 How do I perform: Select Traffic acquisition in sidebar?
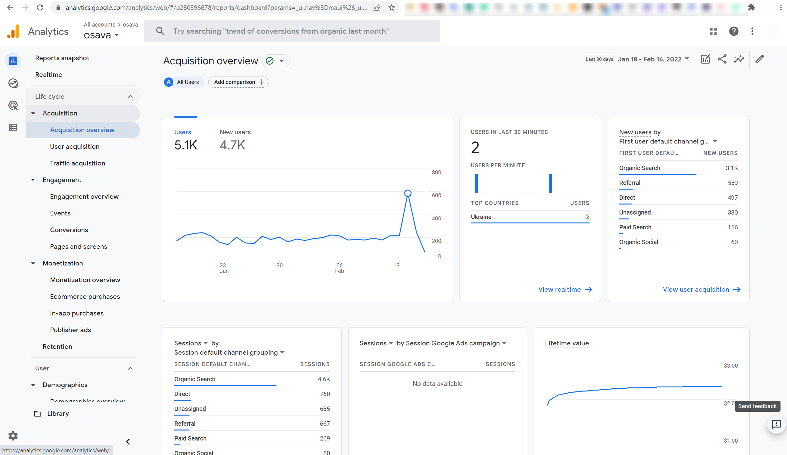click(78, 163)
